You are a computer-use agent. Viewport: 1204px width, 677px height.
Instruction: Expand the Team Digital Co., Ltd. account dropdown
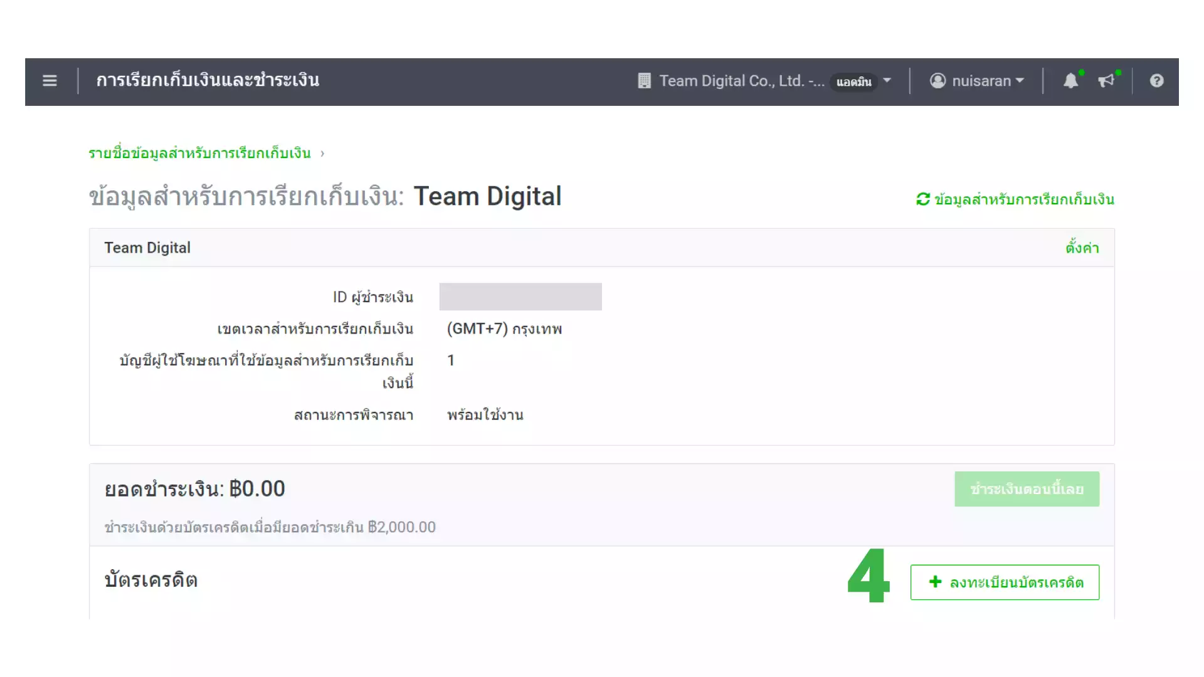pyautogui.click(x=887, y=81)
